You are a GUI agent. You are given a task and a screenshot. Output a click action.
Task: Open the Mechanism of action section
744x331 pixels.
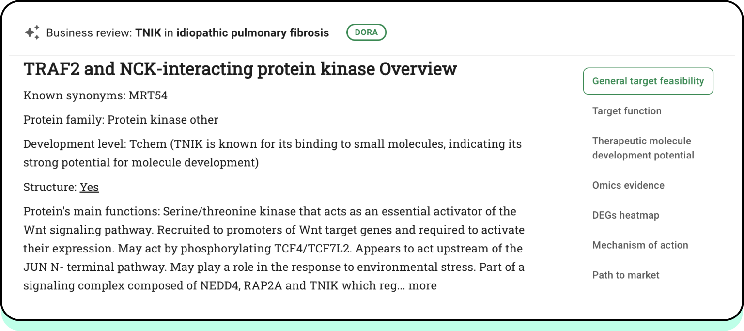click(x=640, y=245)
